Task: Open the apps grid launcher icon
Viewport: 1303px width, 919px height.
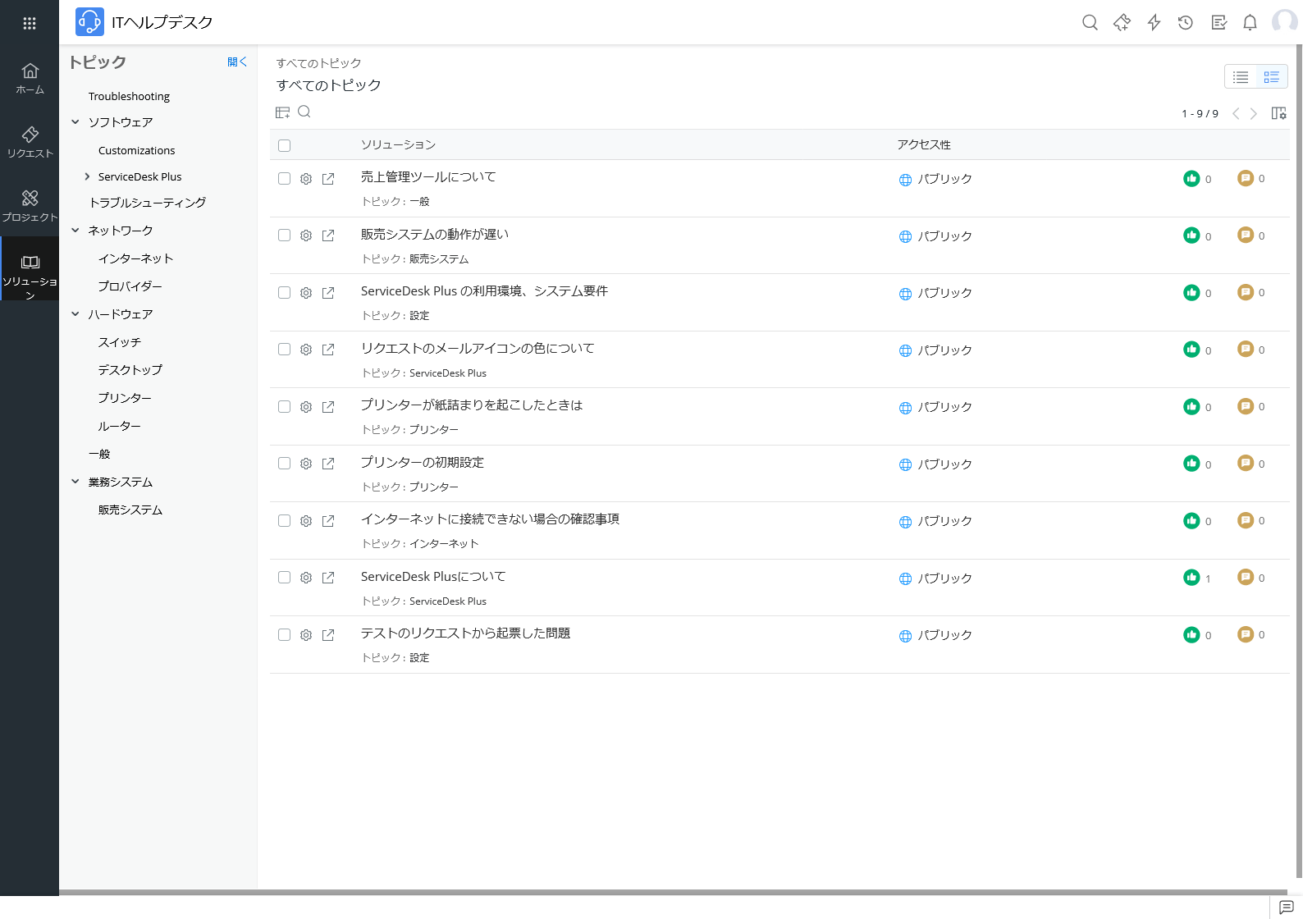Action: (30, 23)
